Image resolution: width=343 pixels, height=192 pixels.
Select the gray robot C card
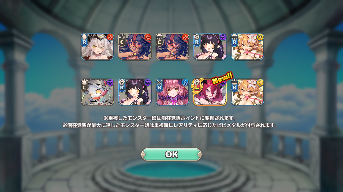coord(98,92)
